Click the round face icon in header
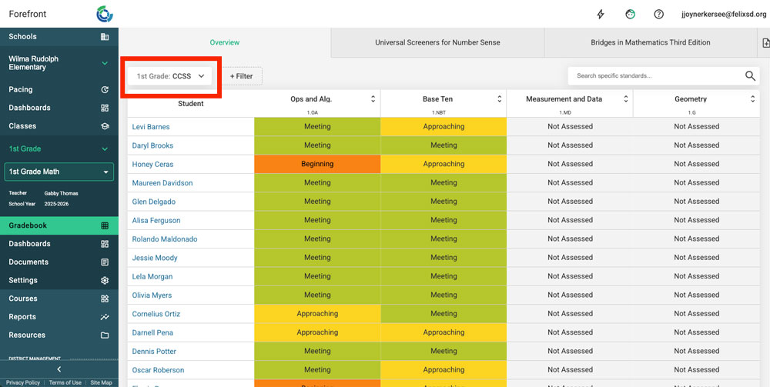770x387 pixels. 631,14
